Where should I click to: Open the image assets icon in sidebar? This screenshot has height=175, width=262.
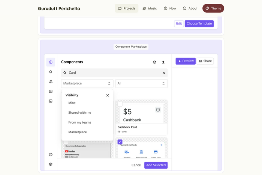(x=51, y=101)
